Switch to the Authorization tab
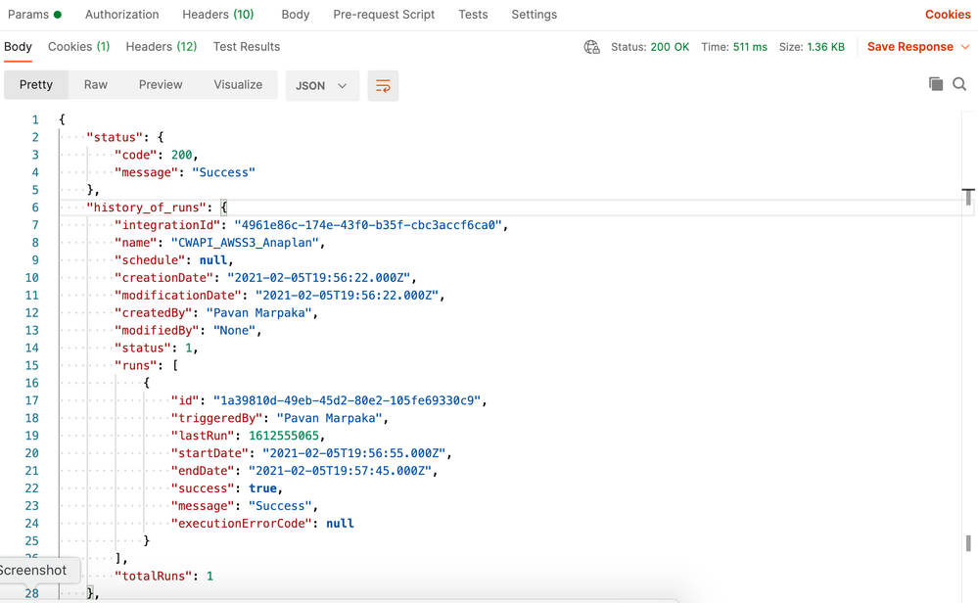The height and width of the screenshot is (603, 978). click(x=121, y=15)
